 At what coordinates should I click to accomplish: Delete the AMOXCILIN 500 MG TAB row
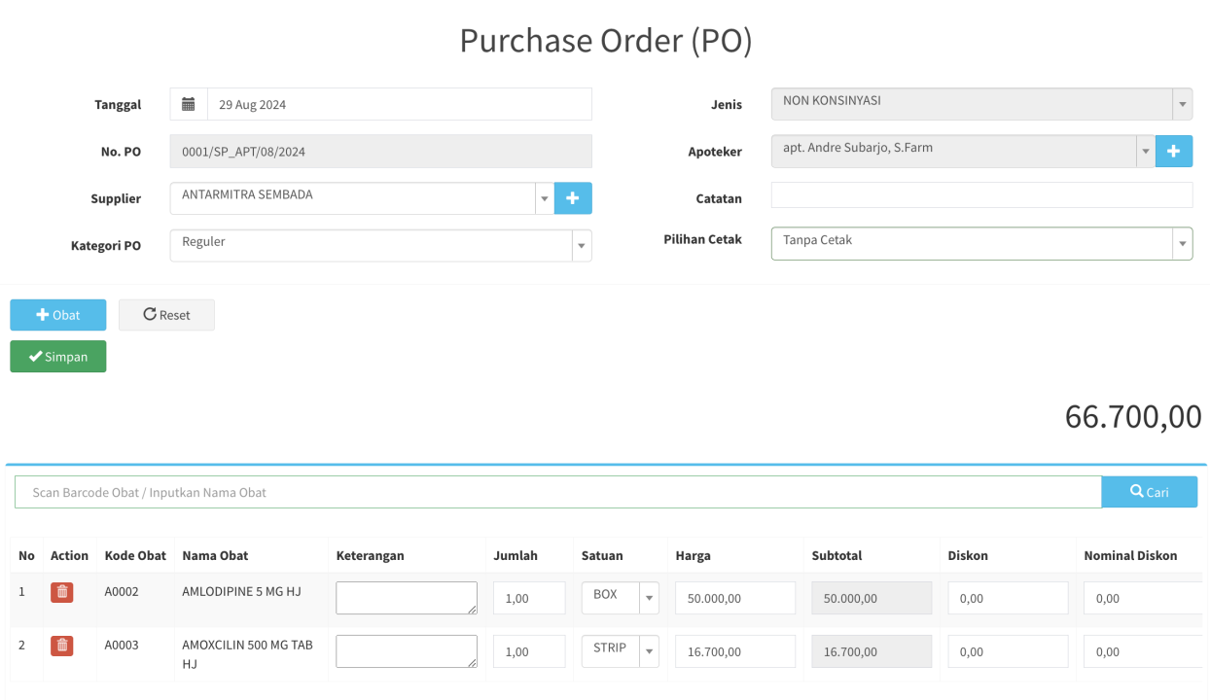(62, 646)
